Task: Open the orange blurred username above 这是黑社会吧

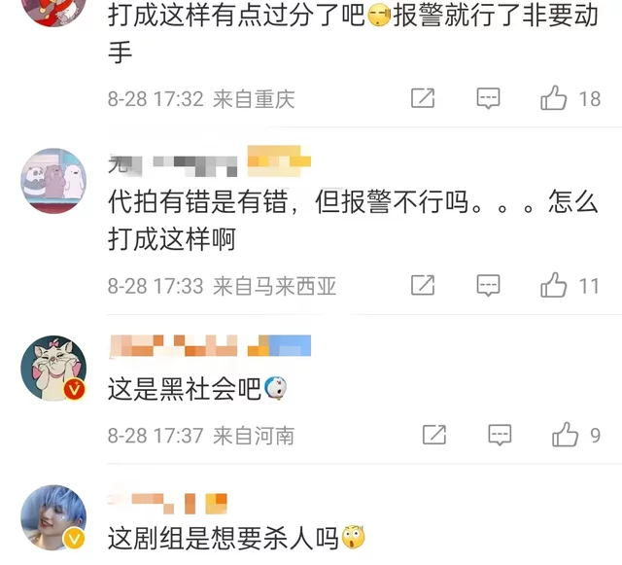Action: 173,345
